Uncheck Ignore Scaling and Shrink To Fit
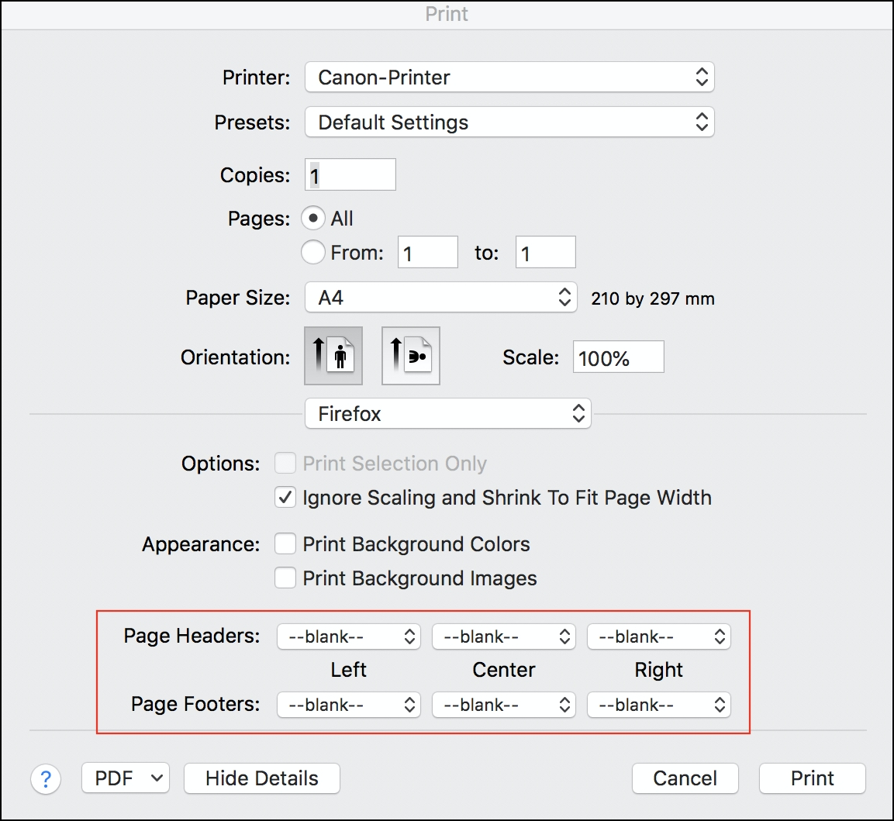894x821 pixels. [x=285, y=498]
